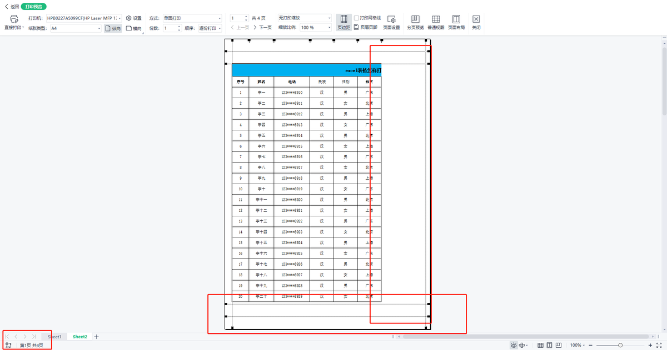
Task: Toggle the 页边距 margins icon
Action: (x=344, y=22)
